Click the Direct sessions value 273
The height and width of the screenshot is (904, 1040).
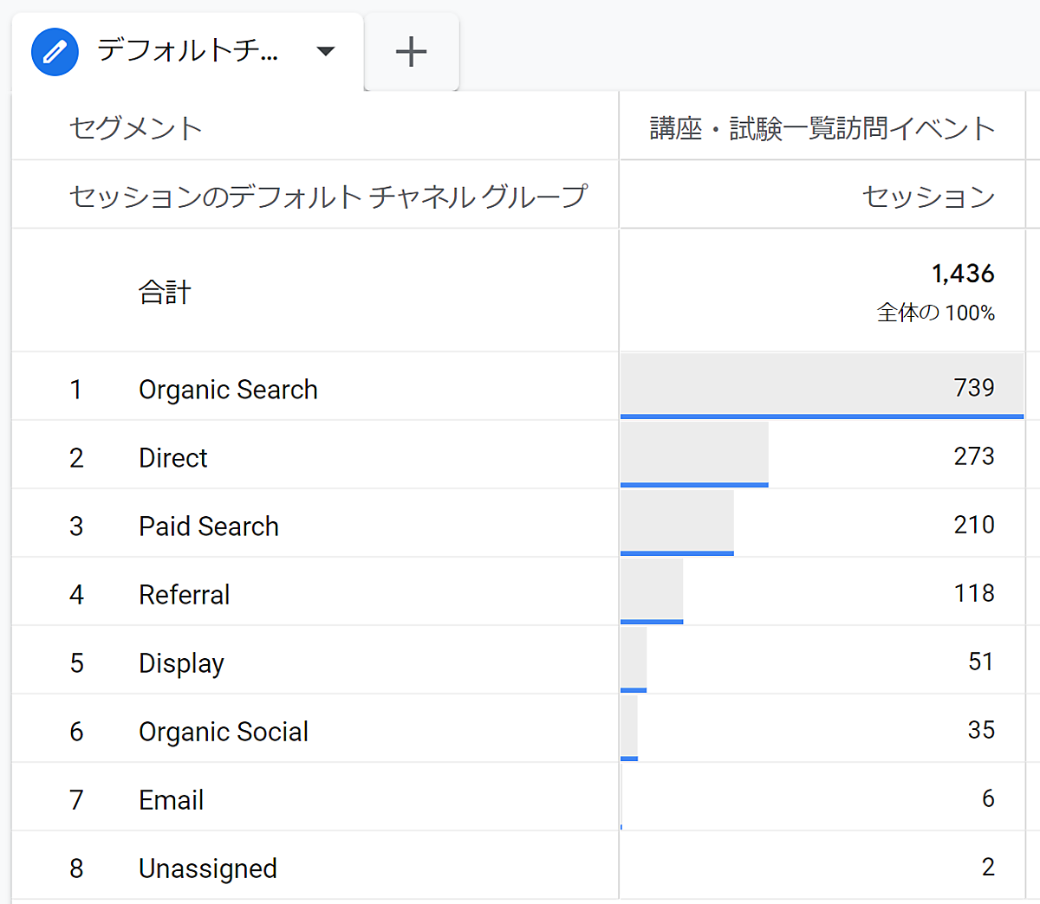(x=974, y=456)
